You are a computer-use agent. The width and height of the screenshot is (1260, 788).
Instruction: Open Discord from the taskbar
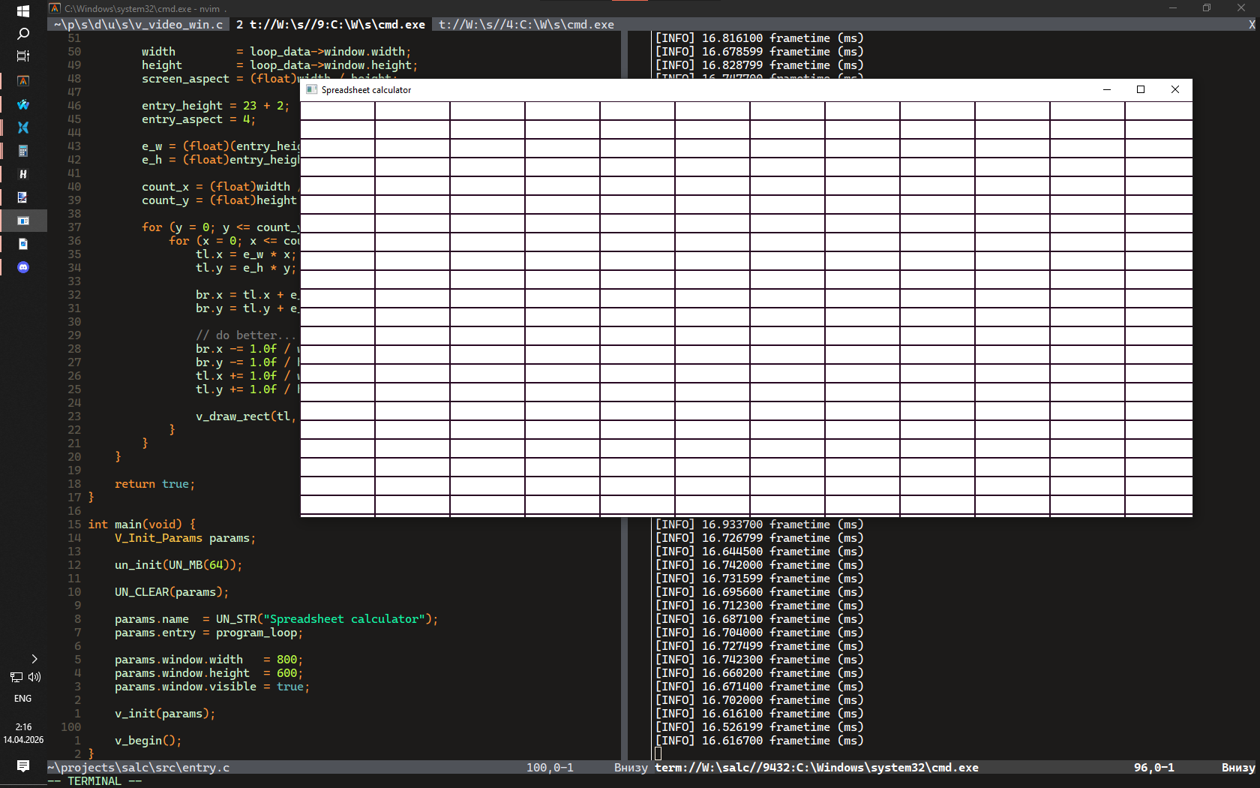[22, 267]
